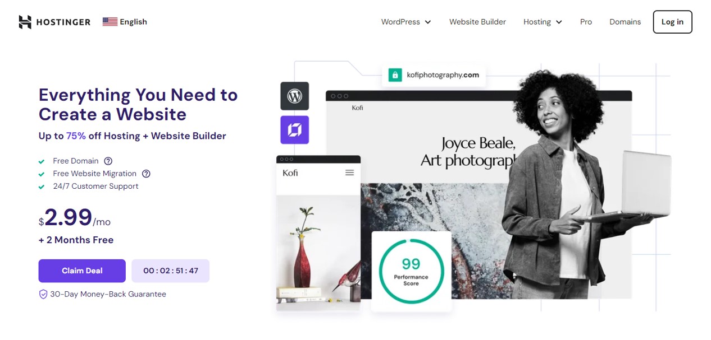Click the money-back guarantee shield icon
Image resolution: width=711 pixels, height=340 pixels.
[43, 294]
